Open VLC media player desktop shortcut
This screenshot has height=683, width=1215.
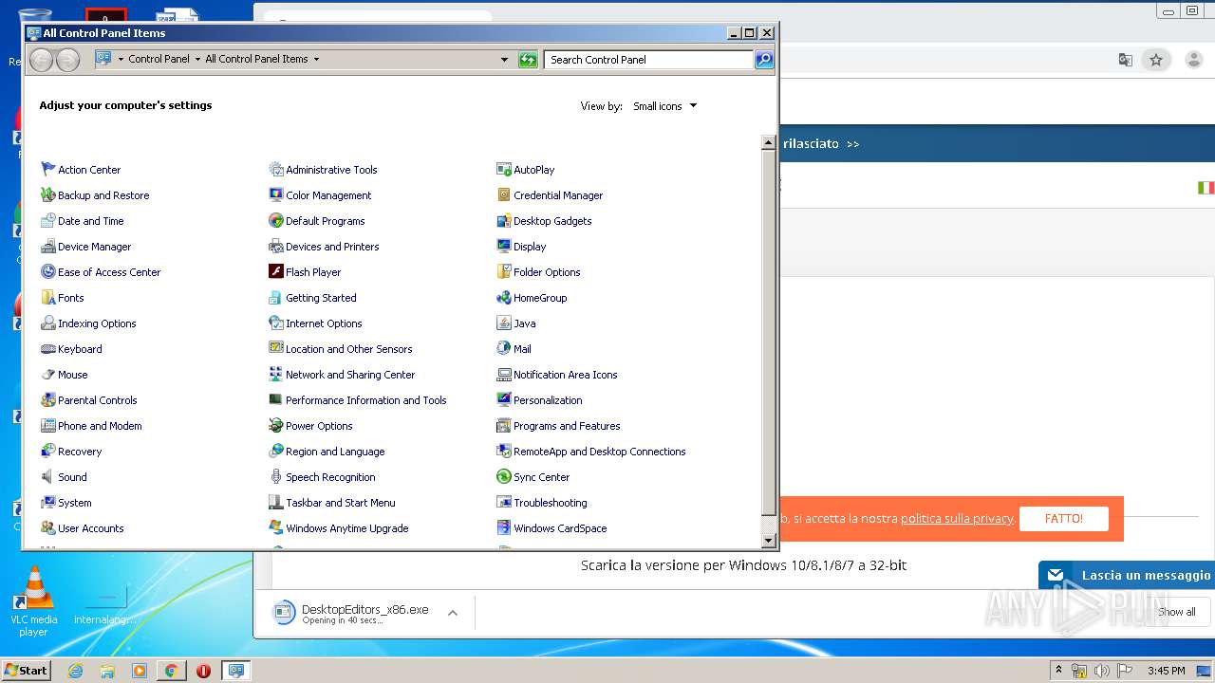click(x=33, y=601)
